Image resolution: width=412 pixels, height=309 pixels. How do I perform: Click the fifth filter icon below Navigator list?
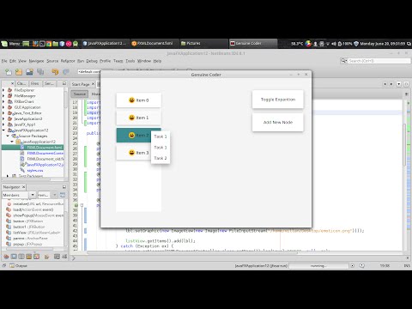tap(36, 257)
